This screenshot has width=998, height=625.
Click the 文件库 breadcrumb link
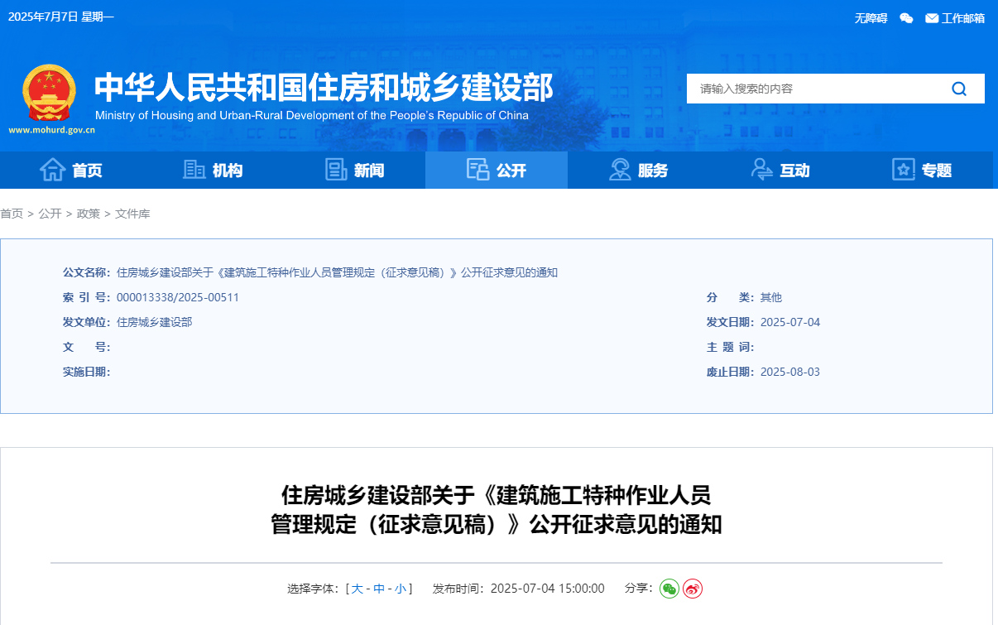click(132, 214)
